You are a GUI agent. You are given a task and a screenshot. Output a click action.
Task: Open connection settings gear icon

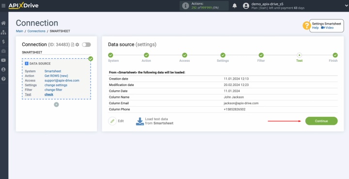[x=77, y=45]
